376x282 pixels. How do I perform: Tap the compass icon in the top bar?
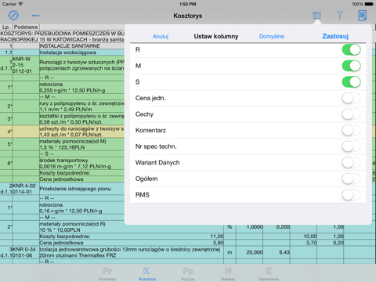(x=13, y=16)
